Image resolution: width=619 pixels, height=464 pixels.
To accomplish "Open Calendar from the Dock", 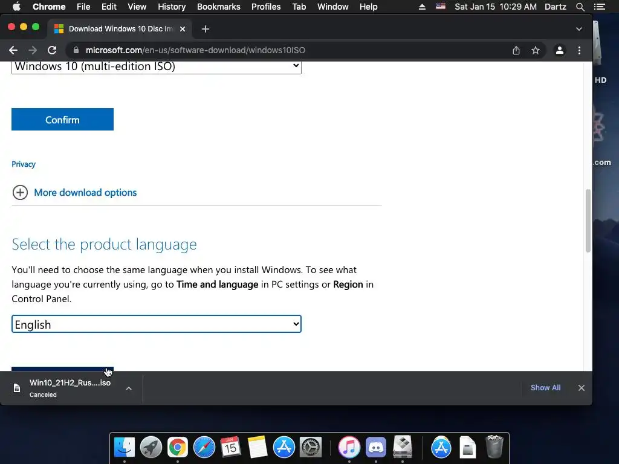I will [230, 448].
